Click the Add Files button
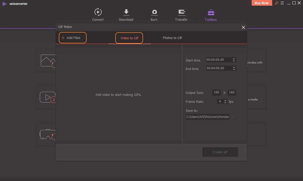 pyautogui.click(x=73, y=38)
